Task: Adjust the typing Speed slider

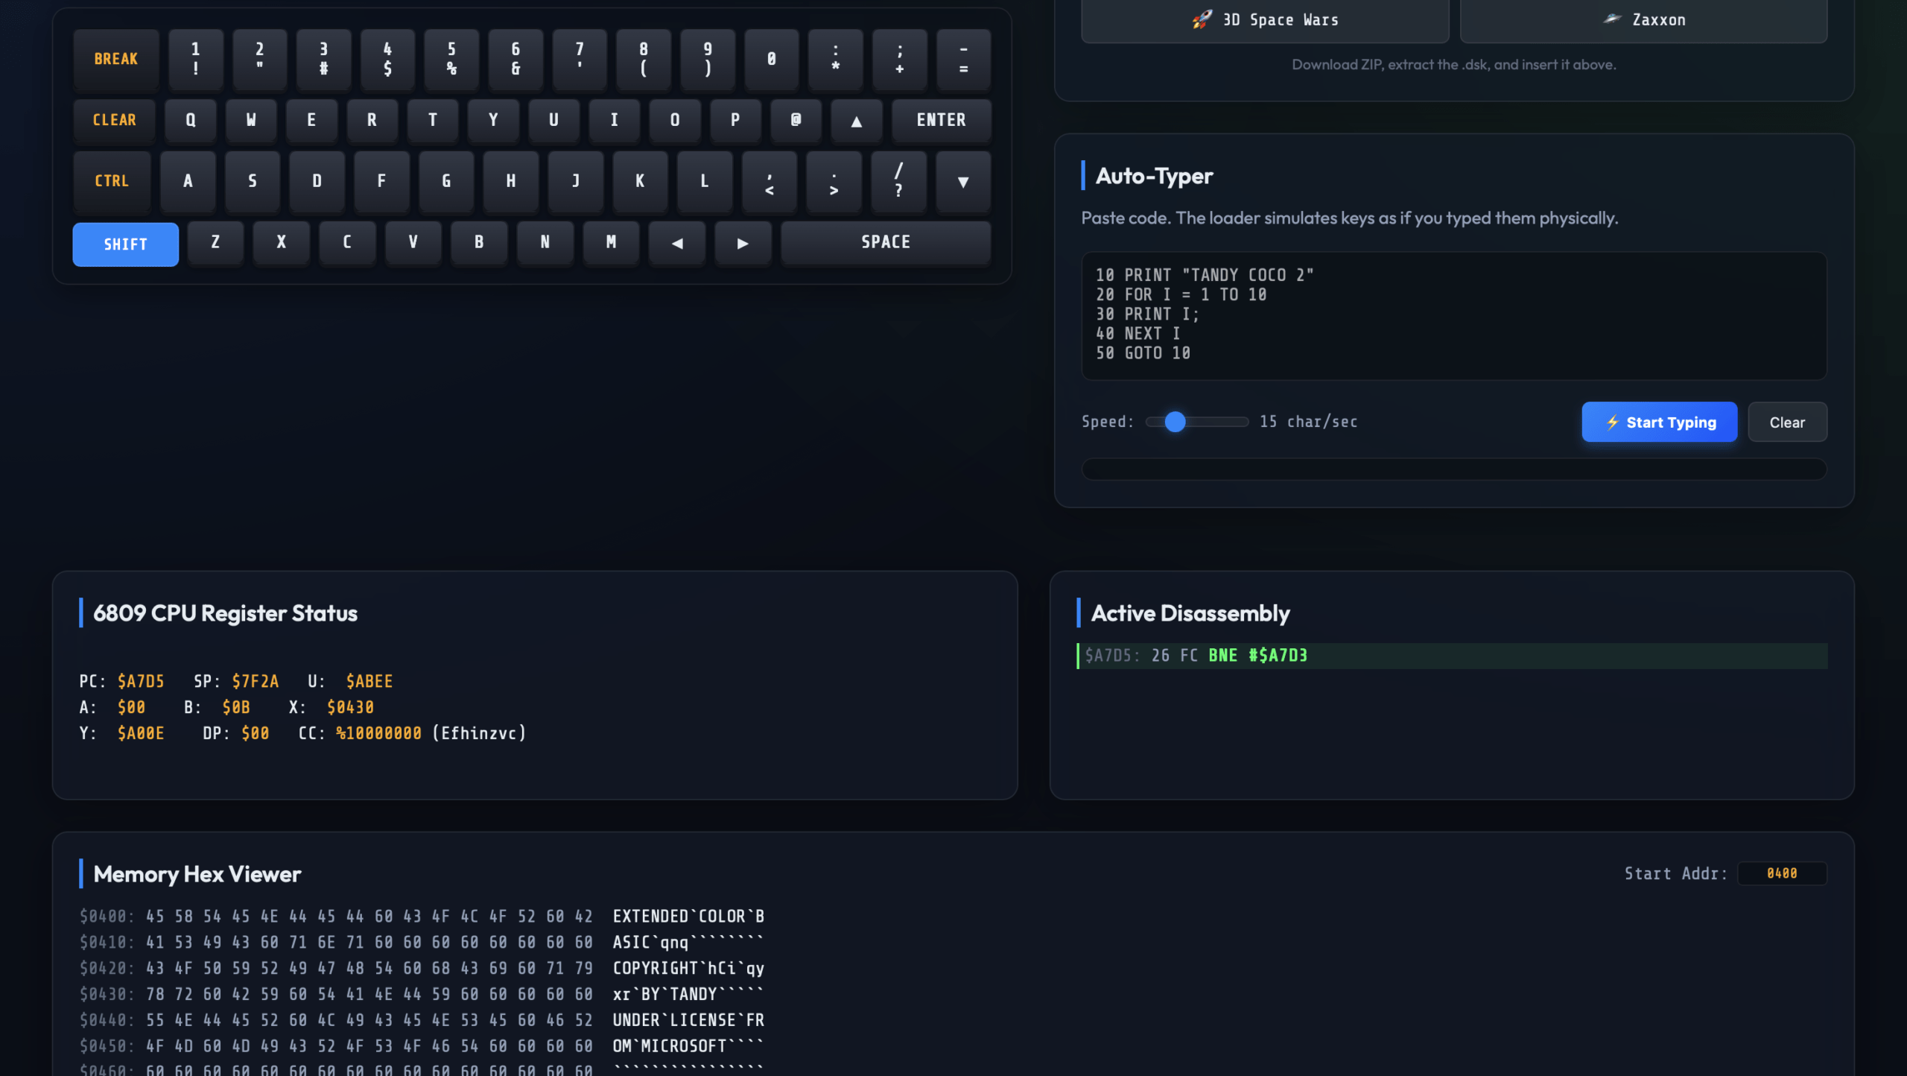Action: click(1197, 422)
